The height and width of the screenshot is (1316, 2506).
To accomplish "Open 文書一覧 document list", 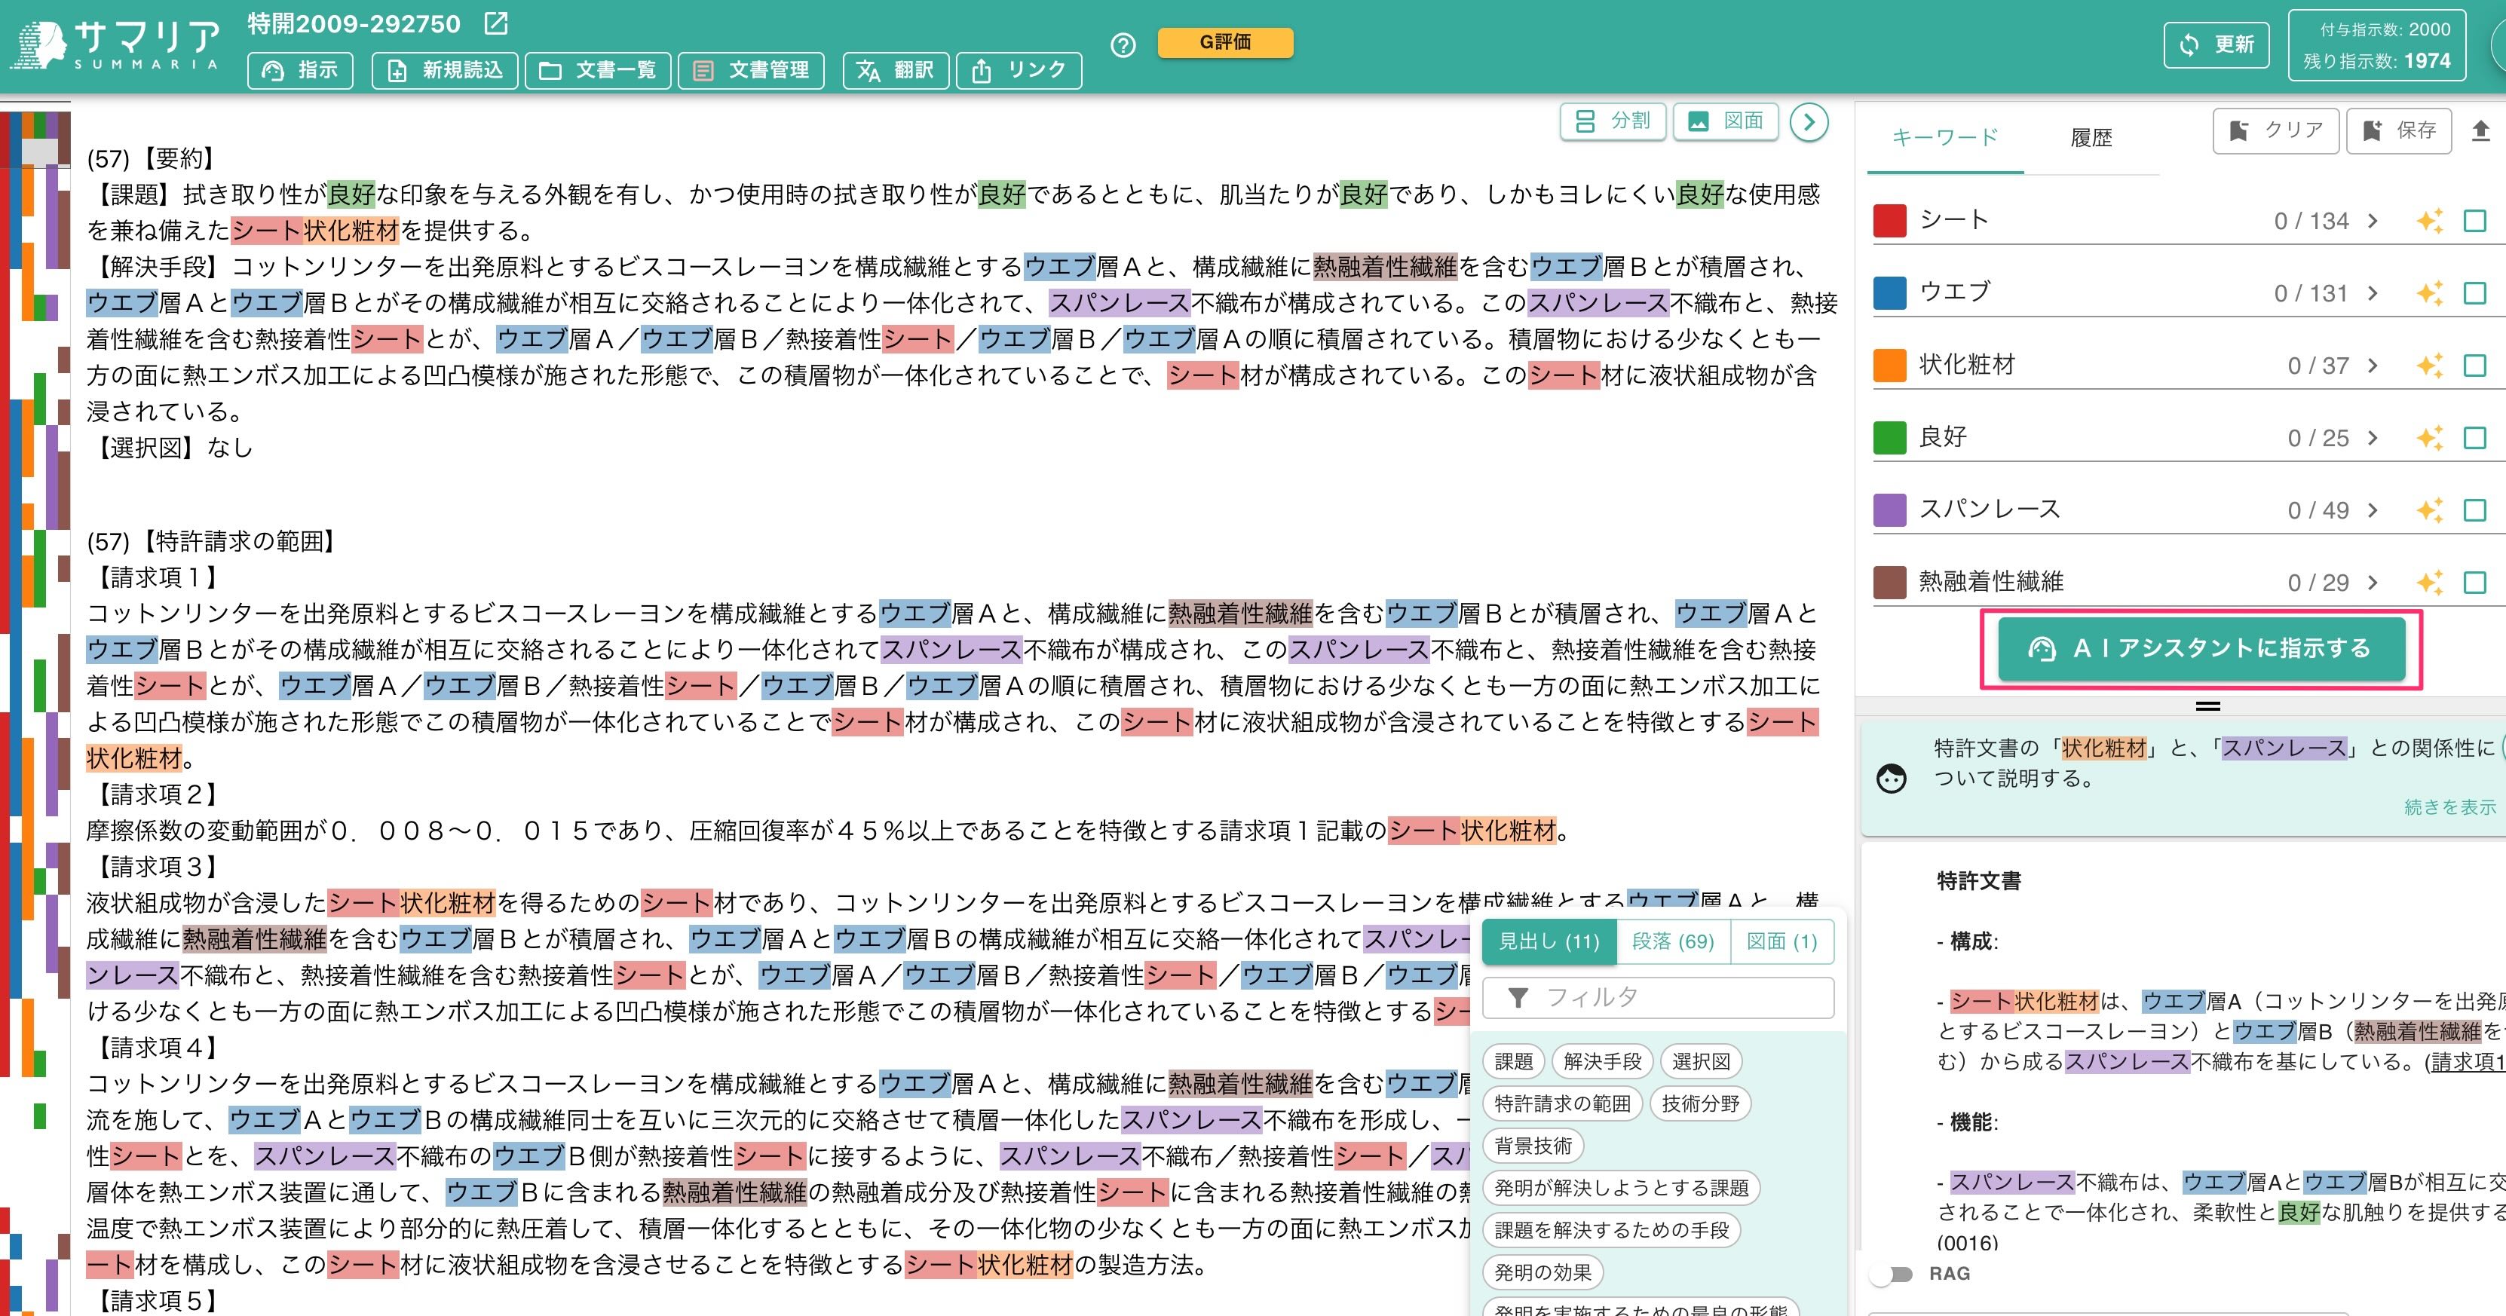I will (597, 70).
